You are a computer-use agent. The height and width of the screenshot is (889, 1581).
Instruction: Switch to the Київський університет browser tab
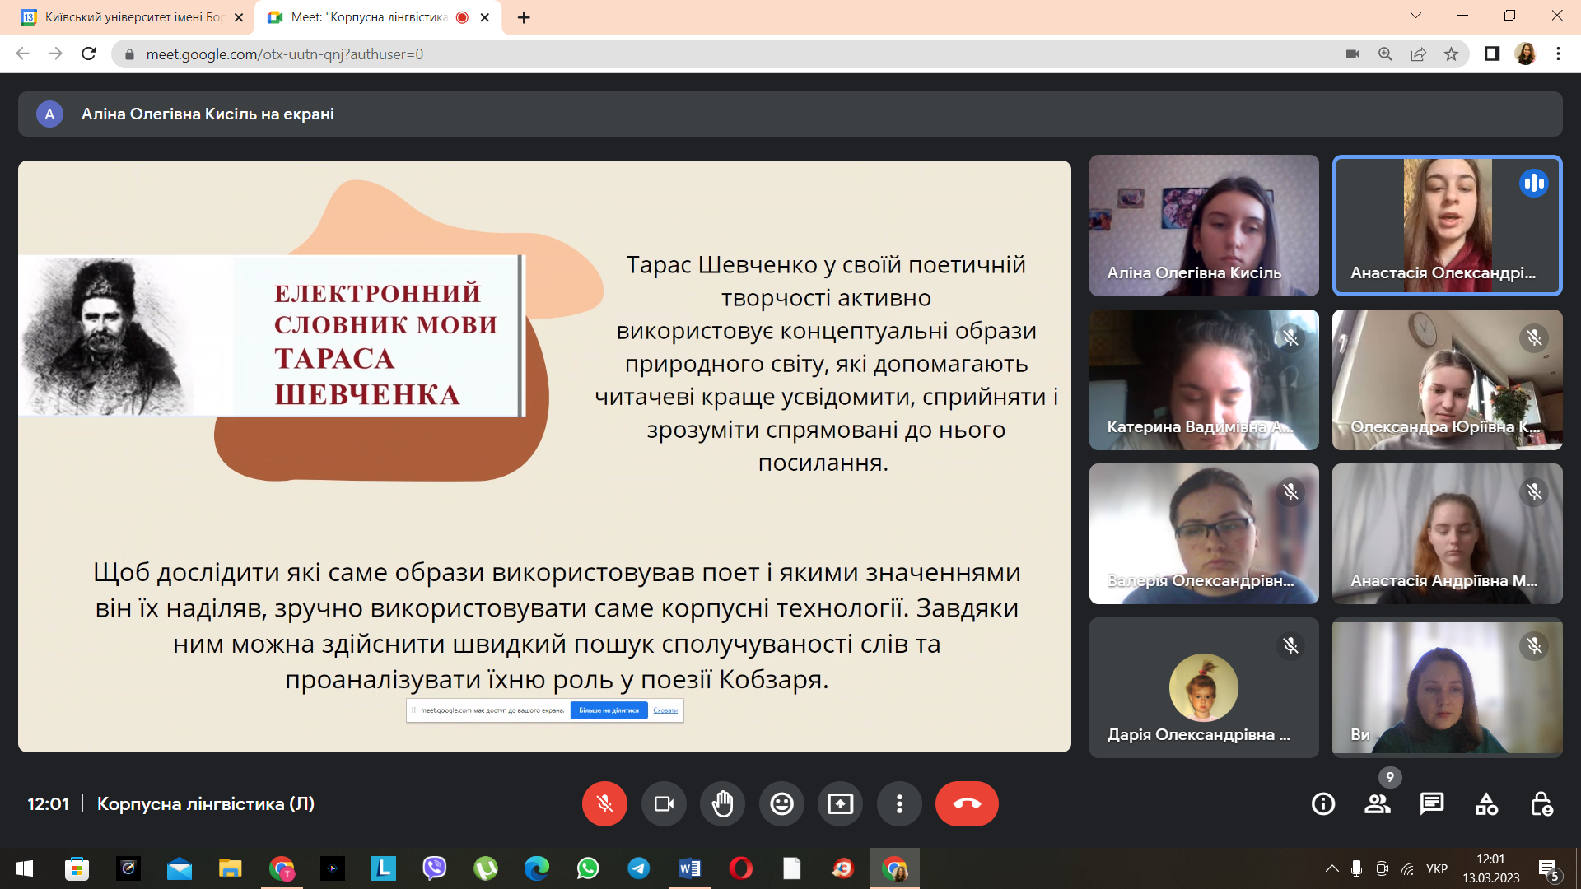pos(132,17)
